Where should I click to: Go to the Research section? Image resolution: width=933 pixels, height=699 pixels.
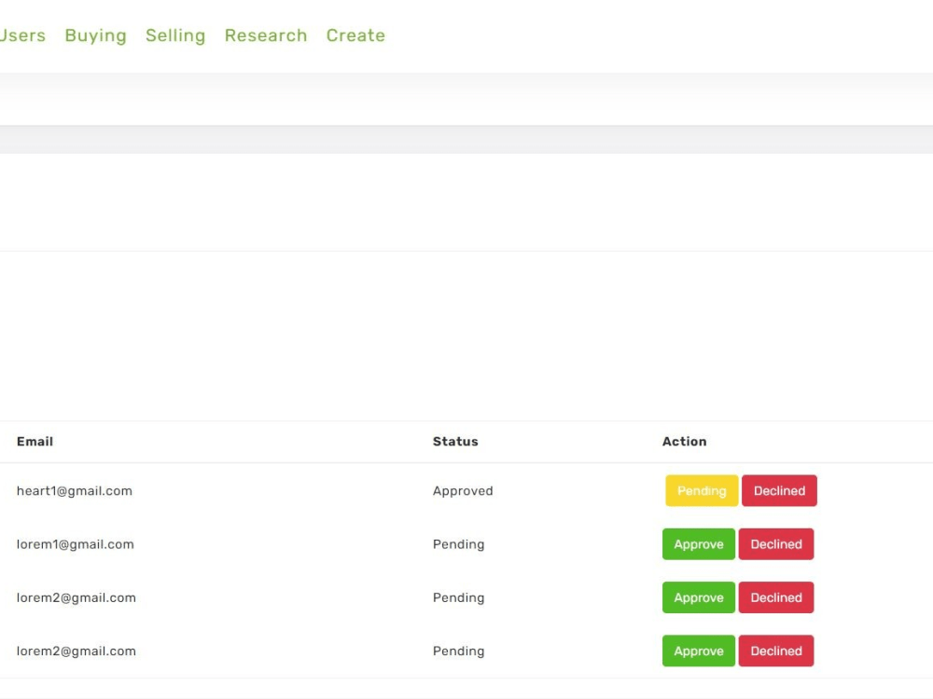pyautogui.click(x=265, y=35)
